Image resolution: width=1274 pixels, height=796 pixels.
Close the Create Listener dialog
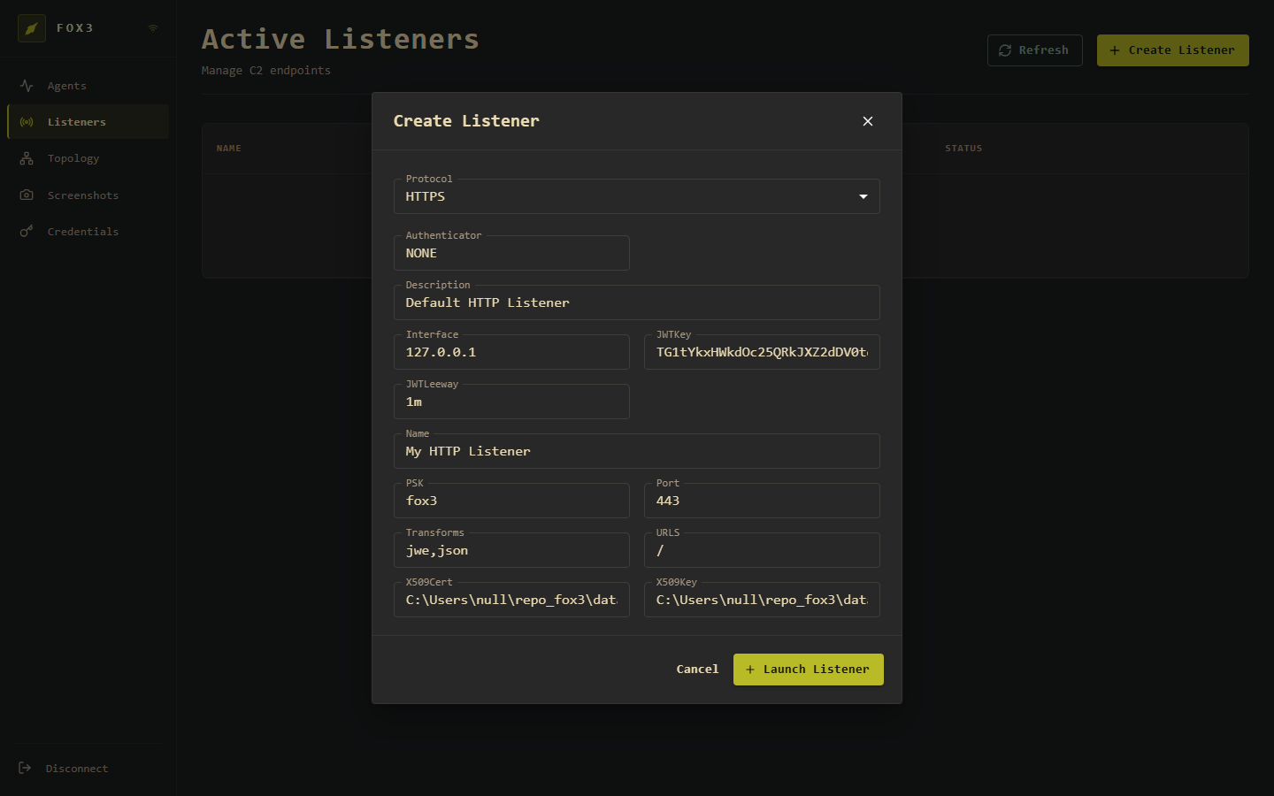coord(868,121)
